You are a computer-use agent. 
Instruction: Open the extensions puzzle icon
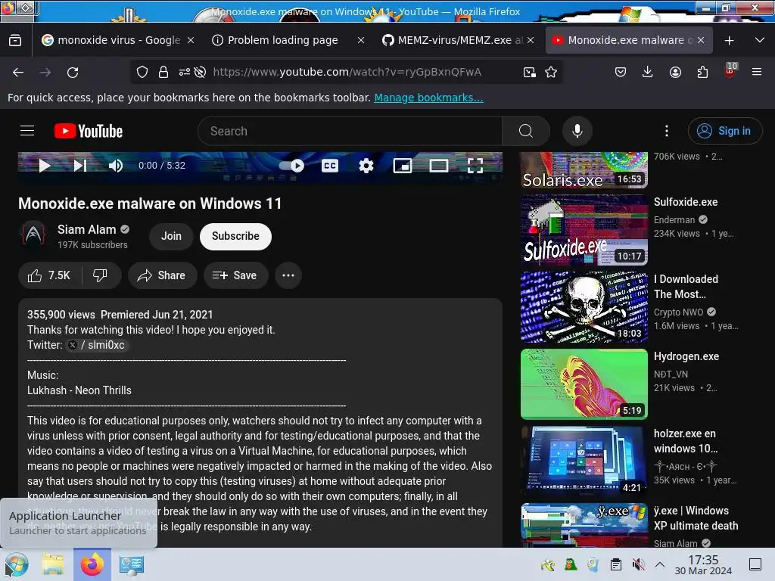702,72
